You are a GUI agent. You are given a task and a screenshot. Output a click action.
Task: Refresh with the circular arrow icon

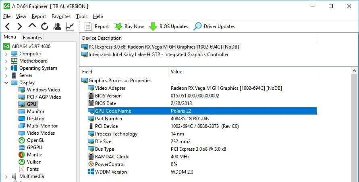click(45, 26)
